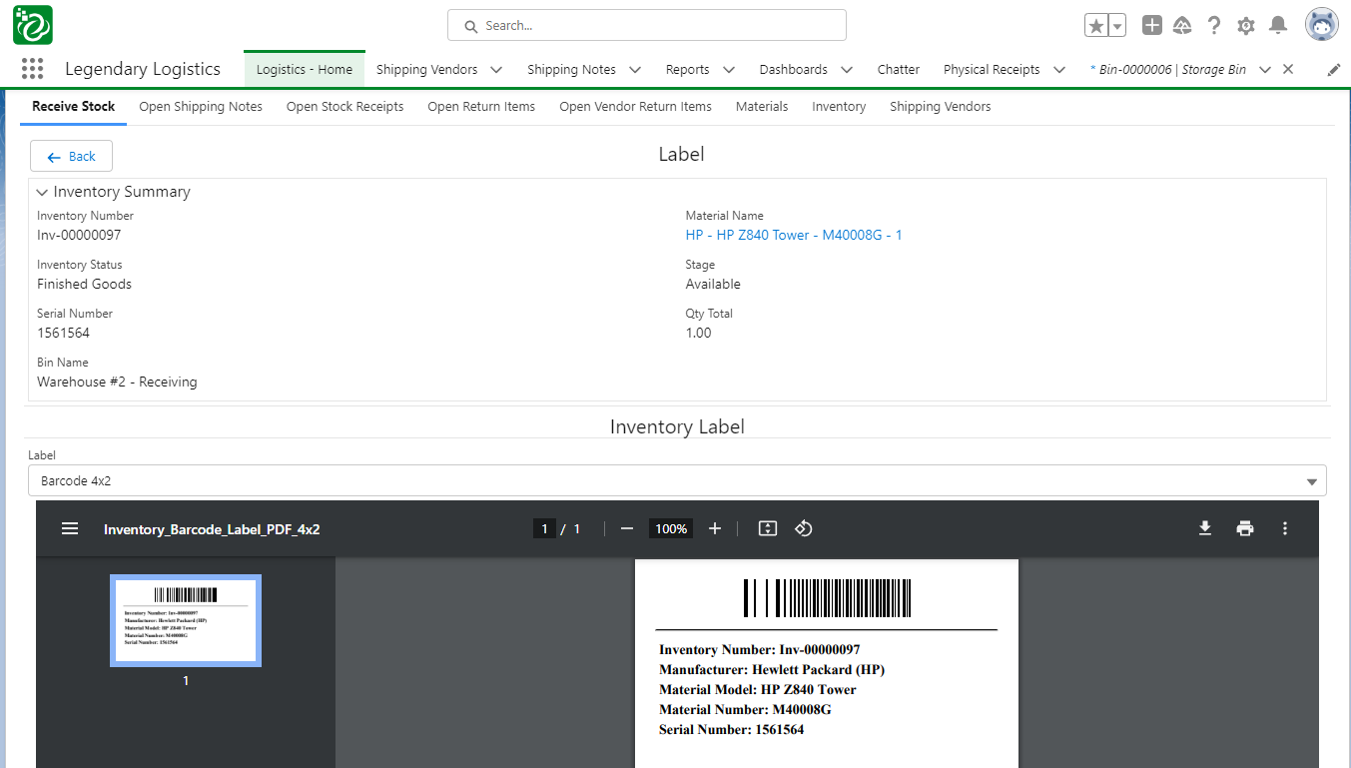
Task: Click the Serial Number value 1561564
Action: coord(63,333)
